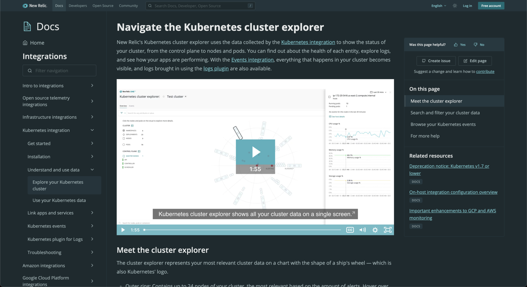The width and height of the screenshot is (527, 287).
Task: Collapse Kubernetes integration section
Action: click(x=92, y=130)
